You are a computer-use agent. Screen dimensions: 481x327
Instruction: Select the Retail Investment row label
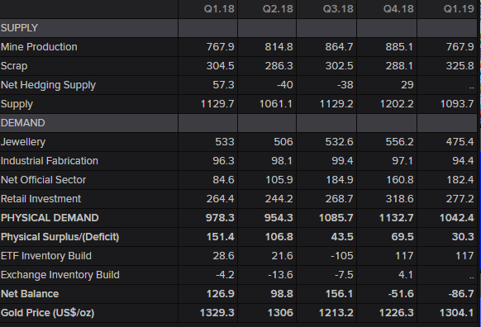tap(40, 199)
